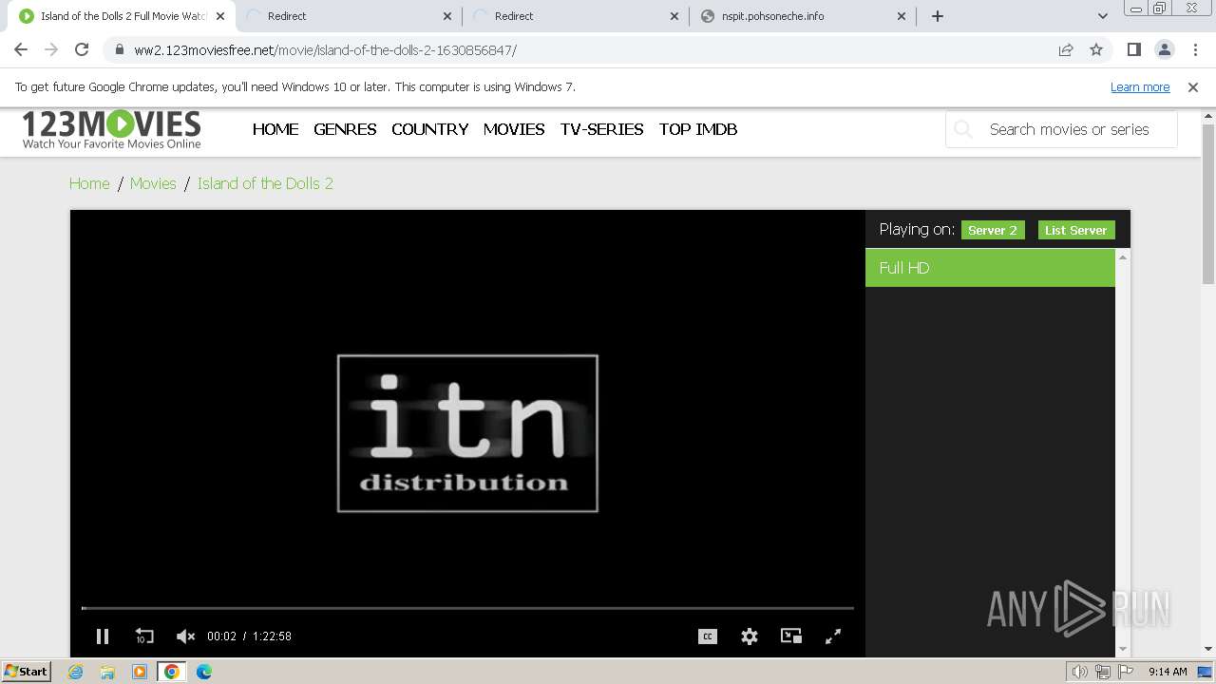Open the tab search dropdown
This screenshot has width=1216, height=684.
(x=1103, y=16)
